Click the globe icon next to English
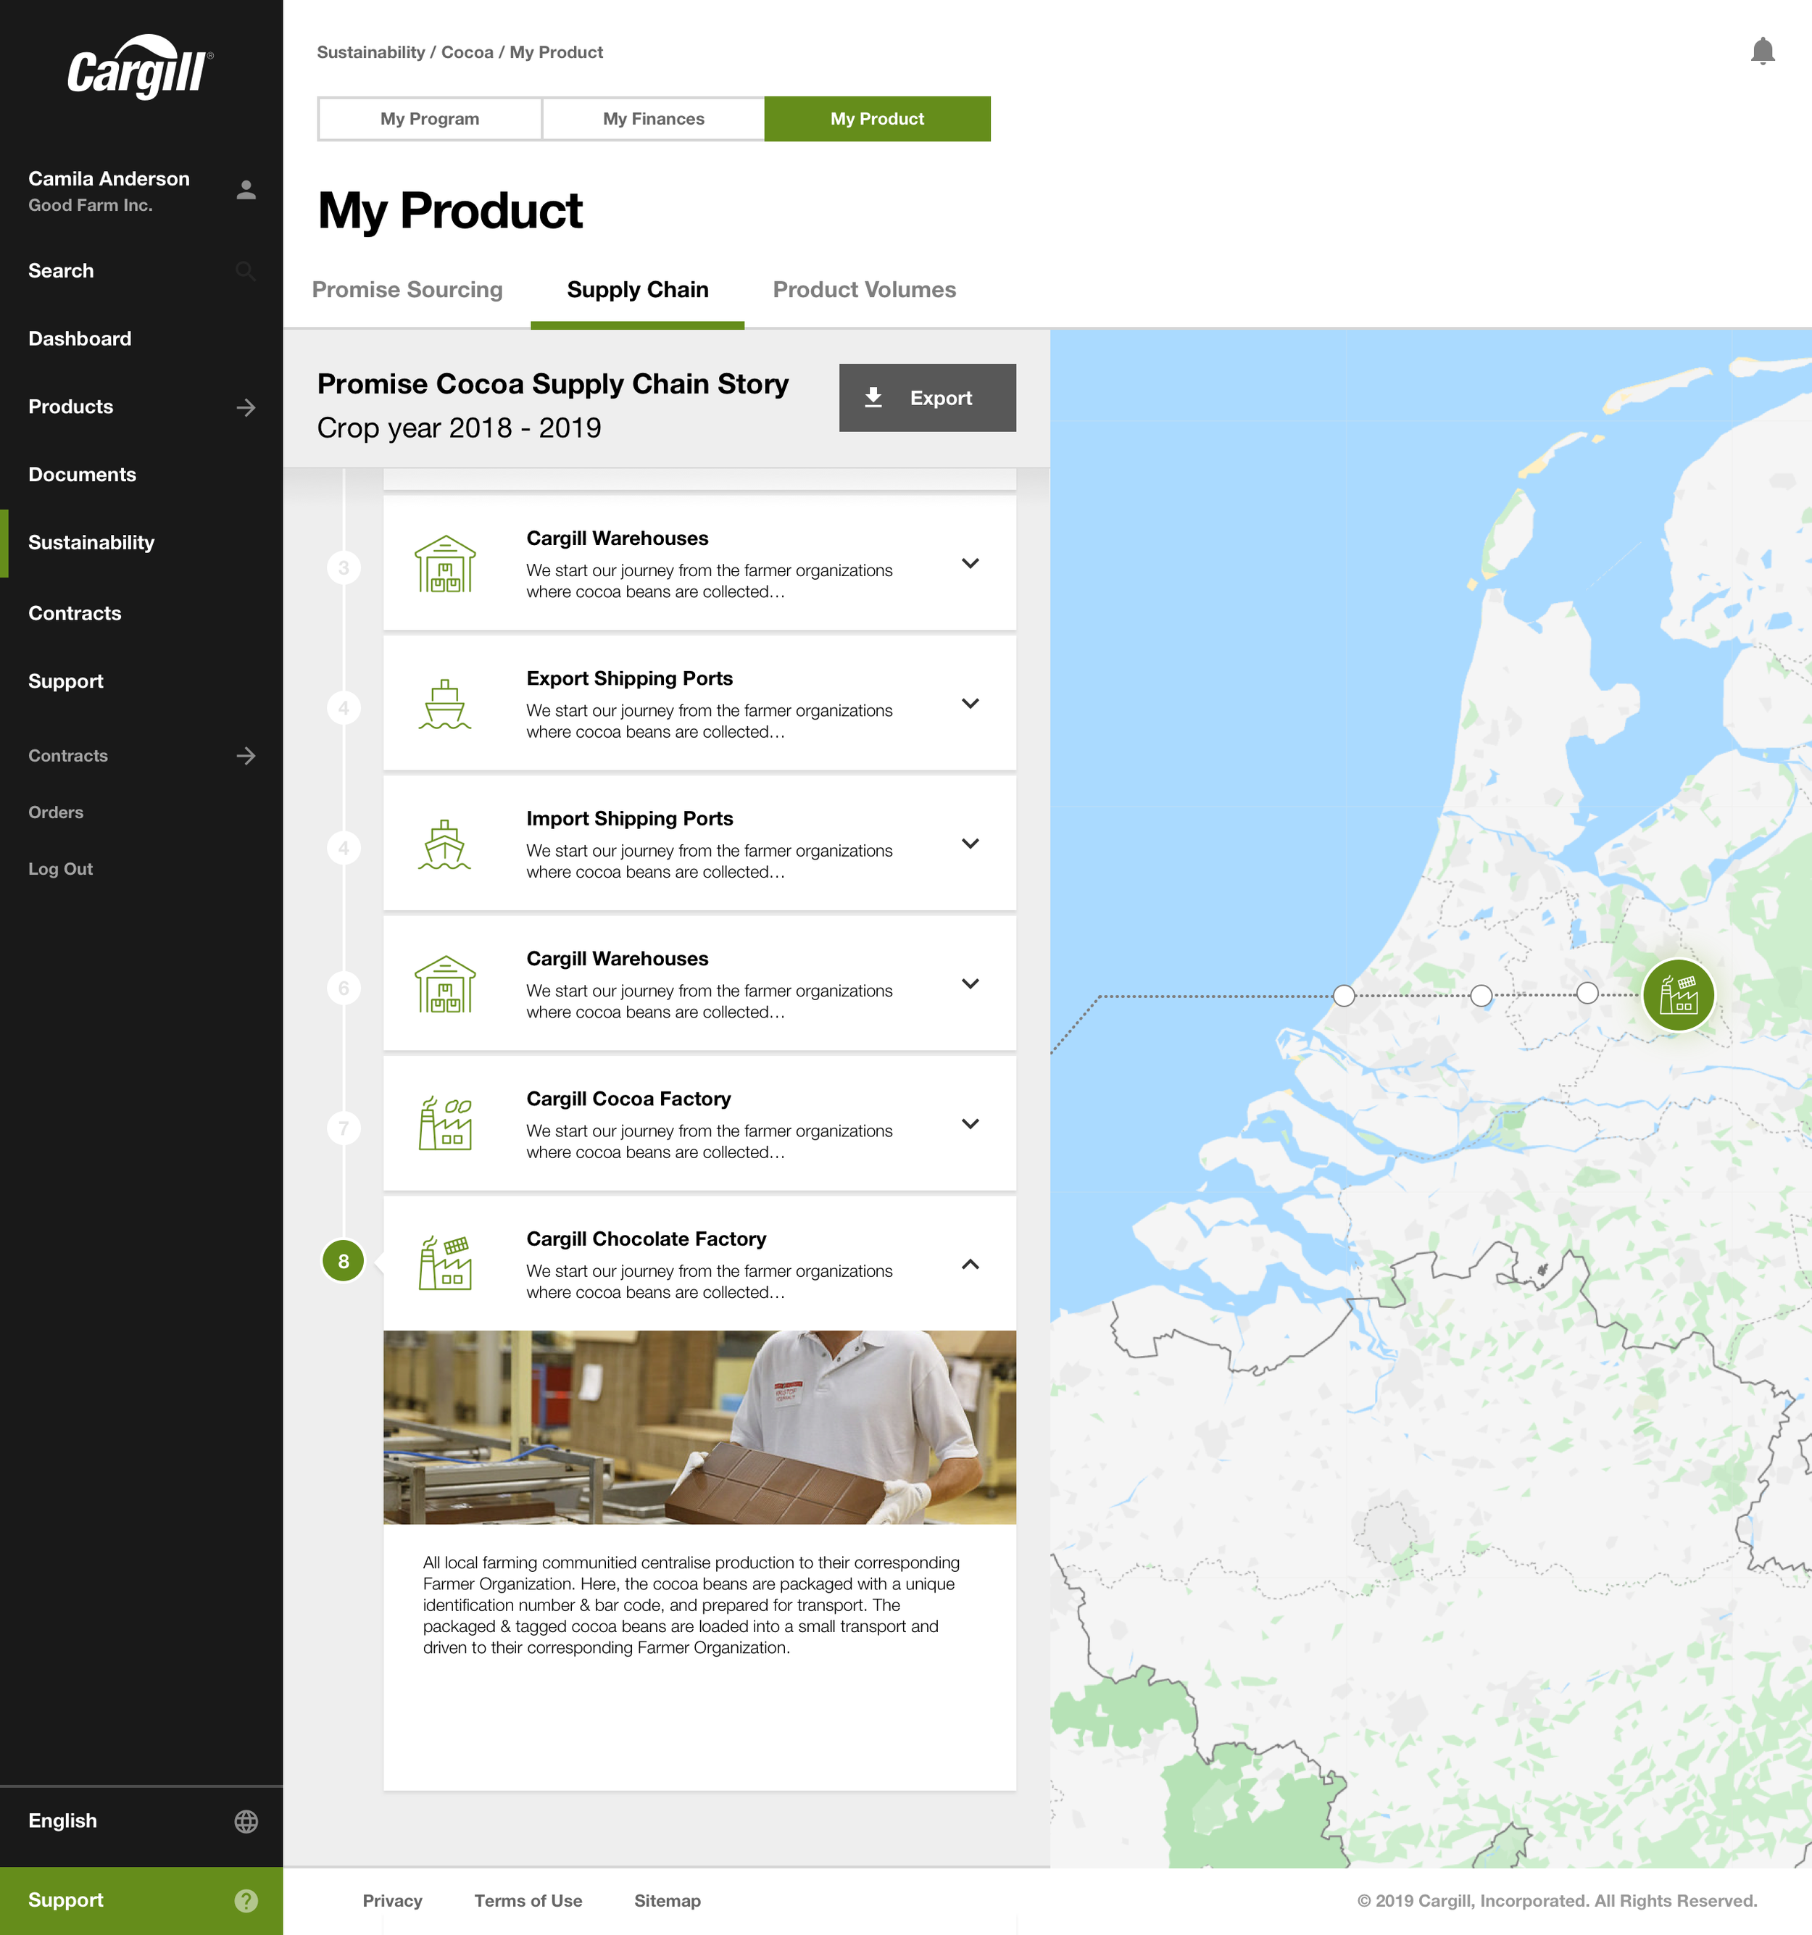 pos(246,1821)
